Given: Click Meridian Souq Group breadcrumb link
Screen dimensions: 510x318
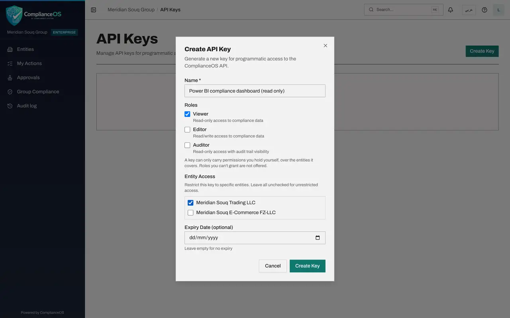Looking at the screenshot, I should tap(131, 10).
